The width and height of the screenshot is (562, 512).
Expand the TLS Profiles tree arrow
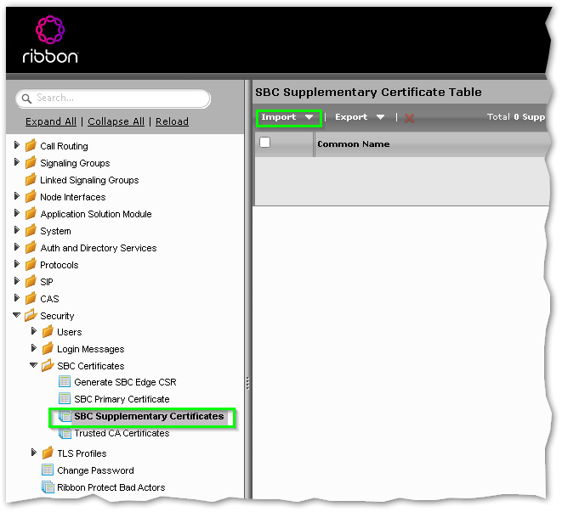tap(34, 453)
